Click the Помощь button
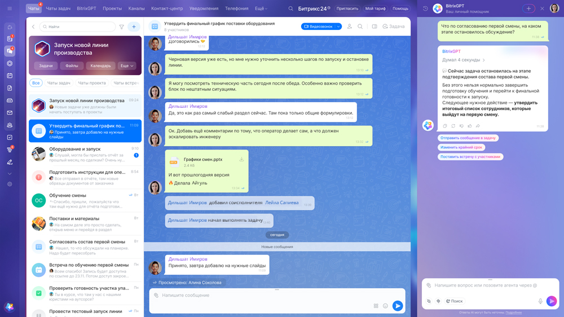Viewport: 564px width, 317px height. [x=400, y=8]
